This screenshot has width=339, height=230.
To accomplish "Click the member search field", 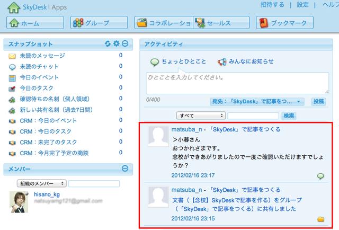I will pyautogui.click(x=94, y=183).
